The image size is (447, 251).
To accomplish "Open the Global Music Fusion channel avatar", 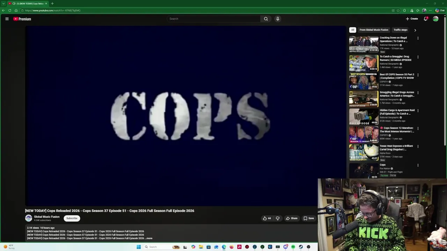I will tap(29, 218).
